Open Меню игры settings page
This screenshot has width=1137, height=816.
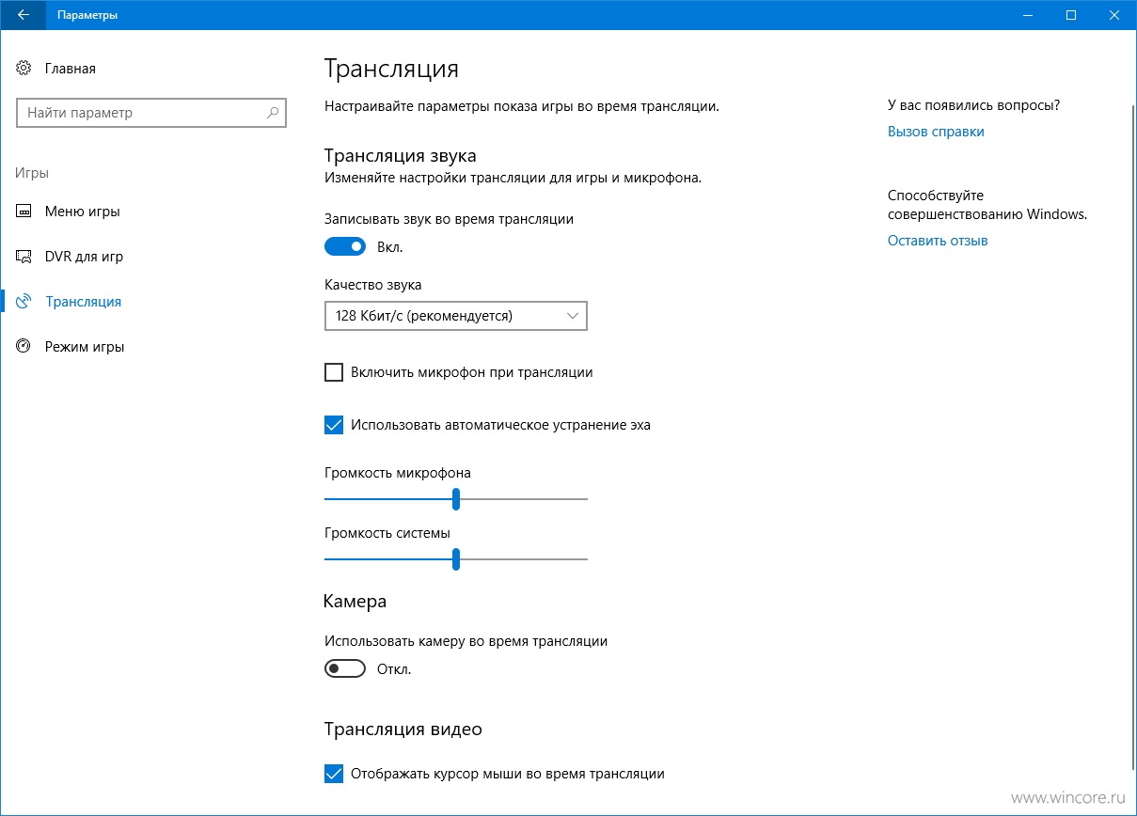click(83, 212)
